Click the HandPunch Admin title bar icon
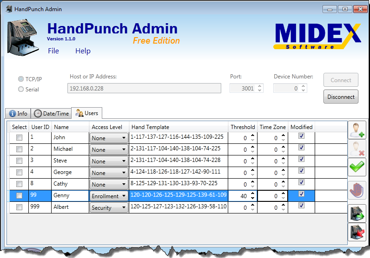This screenshot has height=258, width=370. click(x=9, y=9)
